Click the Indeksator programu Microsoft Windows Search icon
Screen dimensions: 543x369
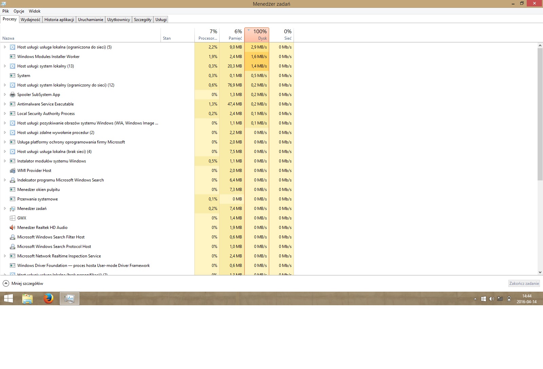pyautogui.click(x=13, y=180)
